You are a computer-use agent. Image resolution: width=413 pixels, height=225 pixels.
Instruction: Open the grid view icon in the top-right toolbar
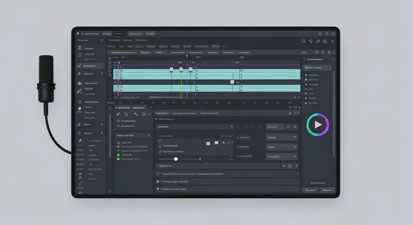click(x=325, y=41)
